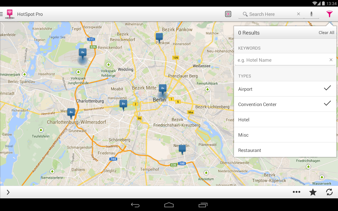Image resolution: width=338 pixels, height=211 pixels.
Task: Select the hotspot marker at Neukölln
Action: [x=182, y=150]
